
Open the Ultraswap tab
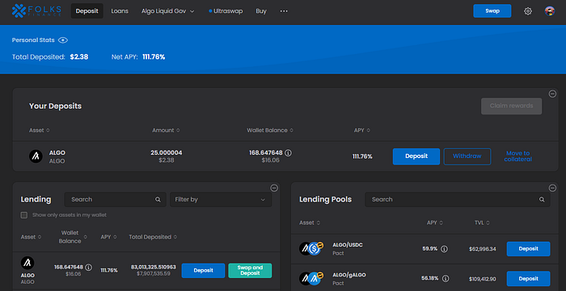point(226,11)
